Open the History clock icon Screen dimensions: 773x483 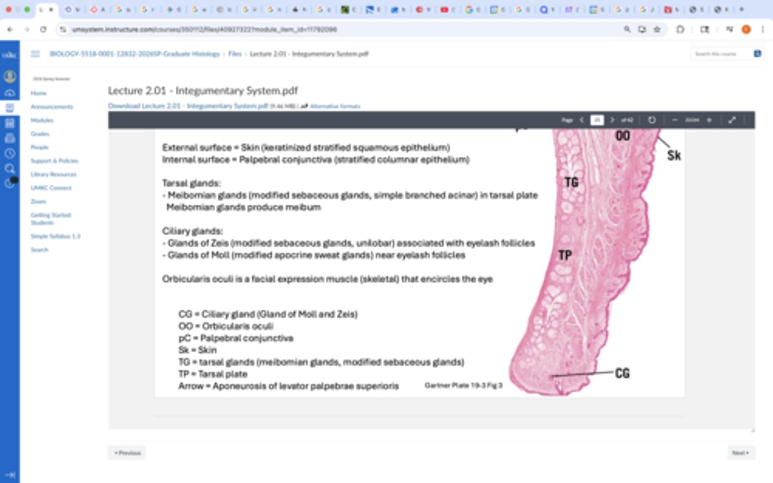10,153
